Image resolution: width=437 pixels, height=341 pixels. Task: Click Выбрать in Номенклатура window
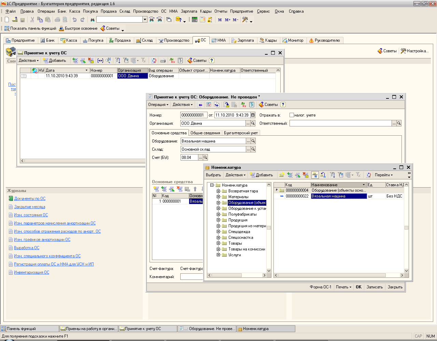[213, 175]
